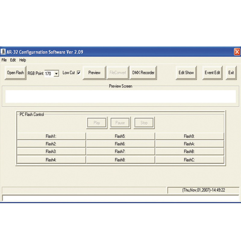Click the Preview button
This screenshot has width=241, height=241.
tap(94, 73)
